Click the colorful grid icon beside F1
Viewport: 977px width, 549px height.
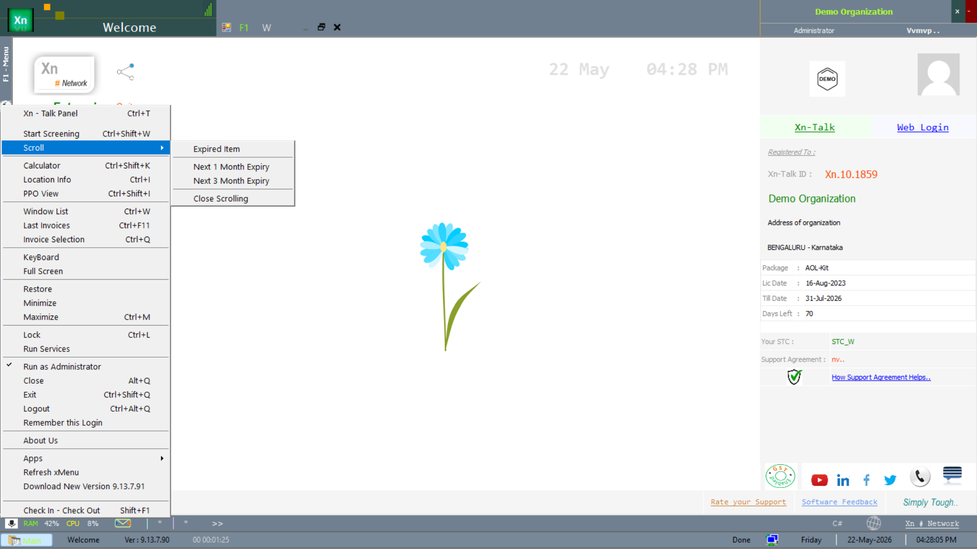pyautogui.click(x=227, y=27)
